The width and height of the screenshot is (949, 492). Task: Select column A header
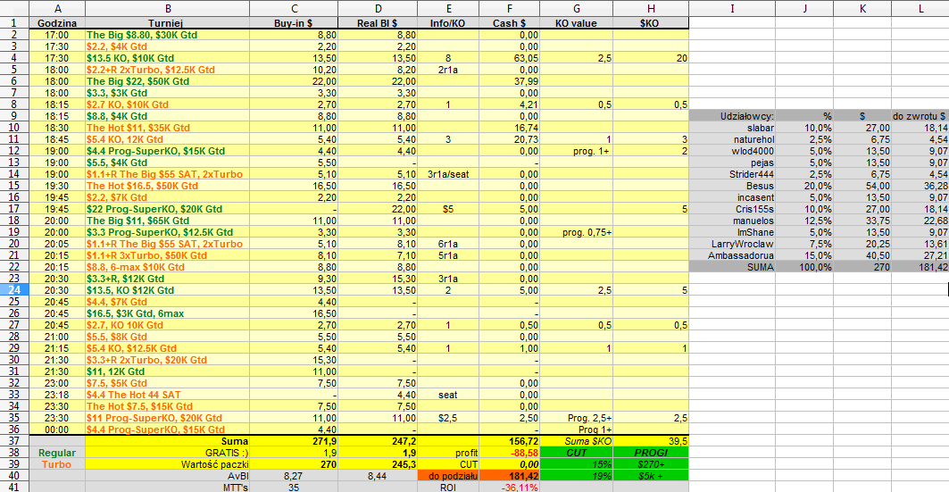[57, 8]
